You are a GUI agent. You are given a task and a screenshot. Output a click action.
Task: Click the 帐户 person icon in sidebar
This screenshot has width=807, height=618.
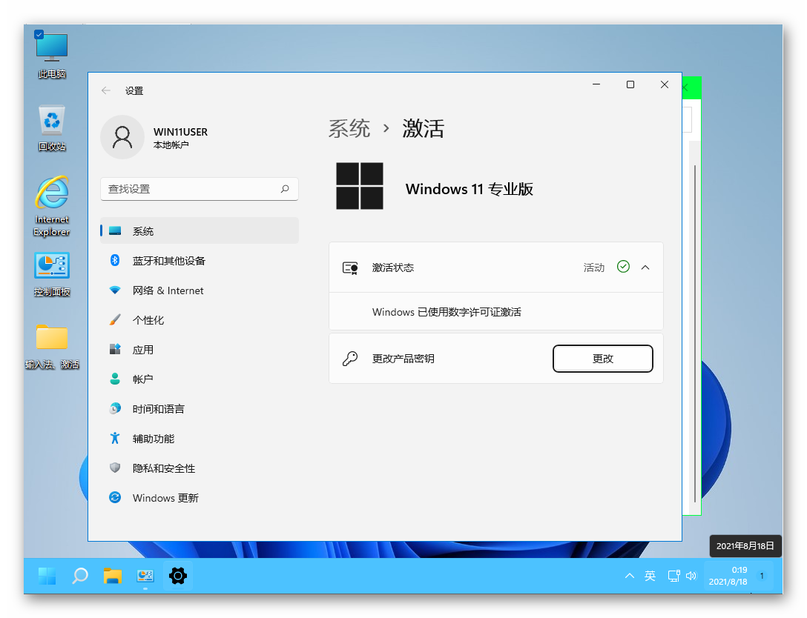click(115, 379)
